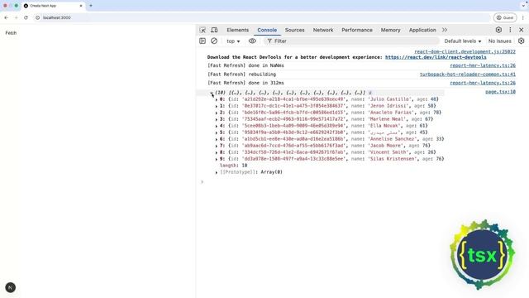Expand the [[Prototype]] Array(0) entry
Viewport: 529px width, 298px height.
pyautogui.click(x=217, y=172)
